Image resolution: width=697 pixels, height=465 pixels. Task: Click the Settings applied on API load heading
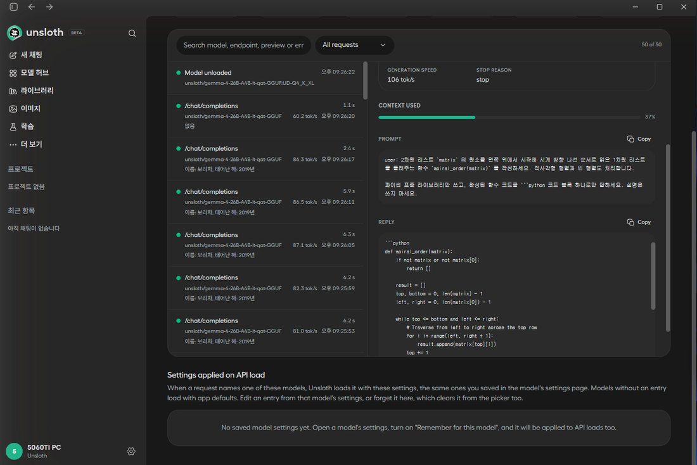(216, 375)
